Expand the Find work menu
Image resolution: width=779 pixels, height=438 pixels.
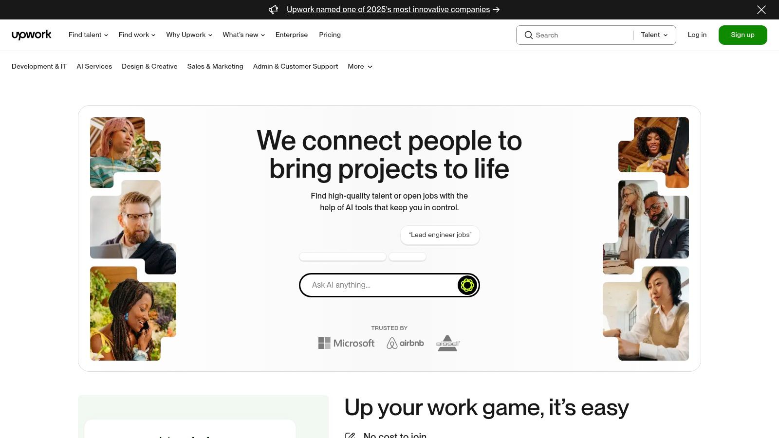pyautogui.click(x=137, y=35)
